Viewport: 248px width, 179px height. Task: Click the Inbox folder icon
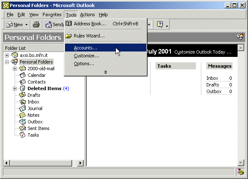pyautogui.click(x=23, y=102)
